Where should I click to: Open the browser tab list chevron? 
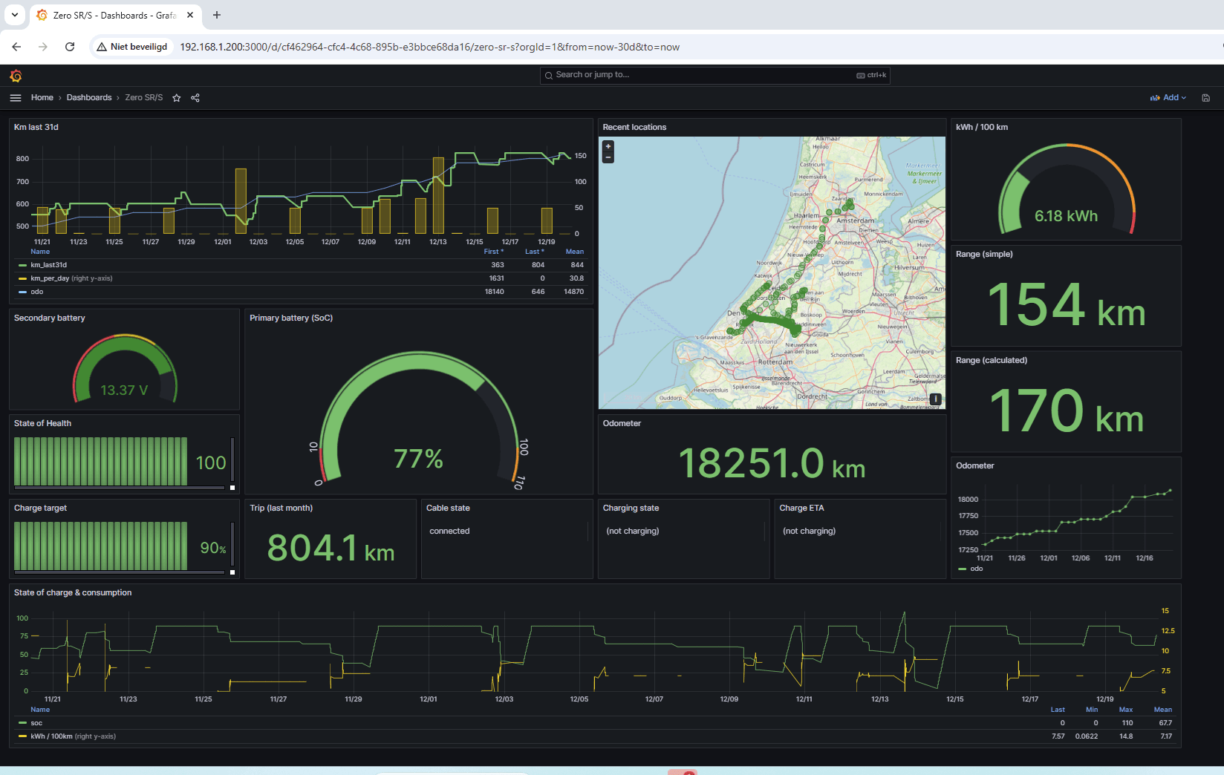pos(14,15)
